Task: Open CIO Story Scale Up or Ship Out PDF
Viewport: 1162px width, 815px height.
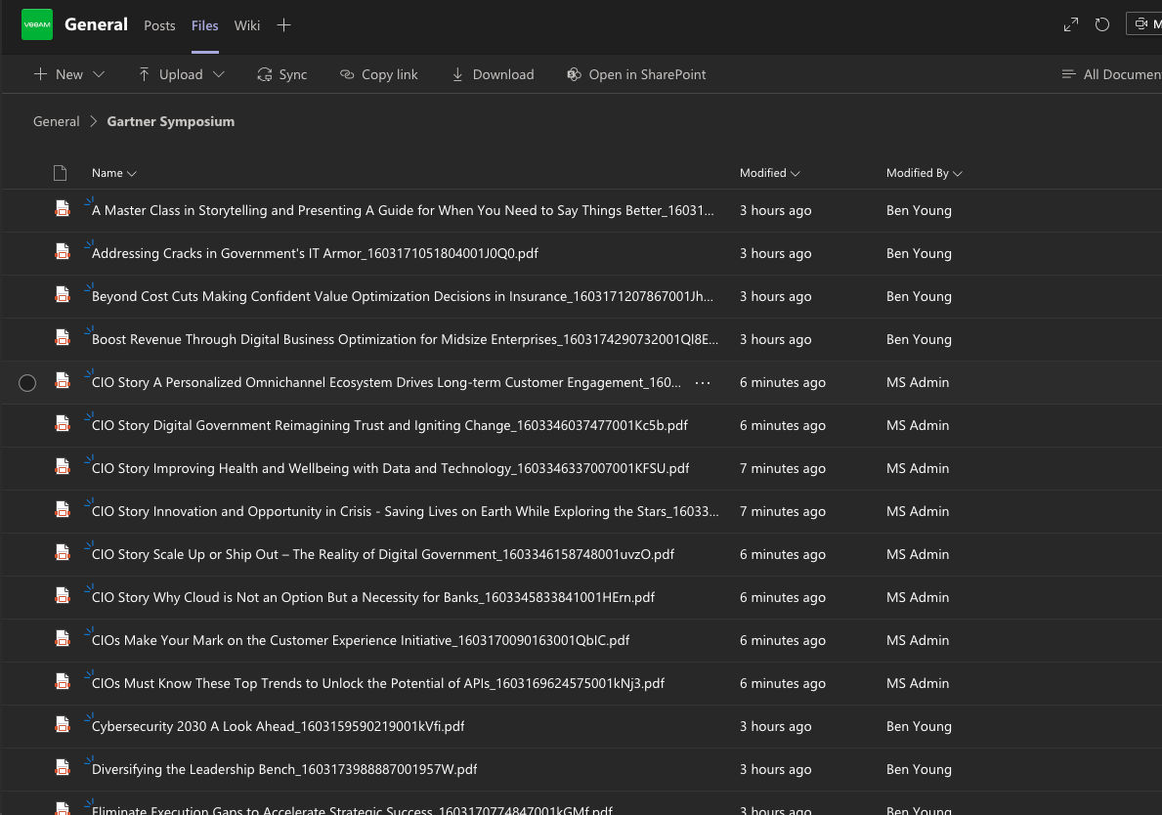Action: click(x=383, y=554)
